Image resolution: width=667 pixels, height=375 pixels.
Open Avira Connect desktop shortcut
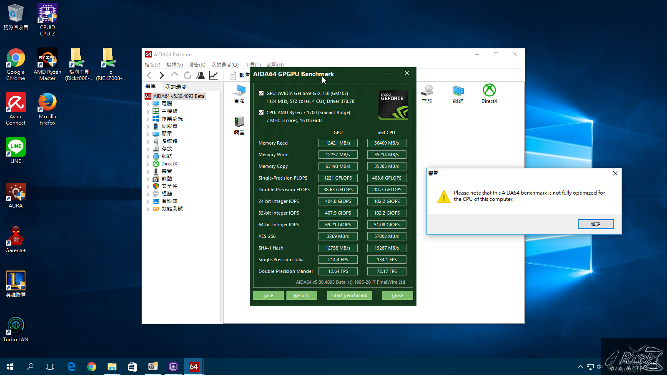16,109
